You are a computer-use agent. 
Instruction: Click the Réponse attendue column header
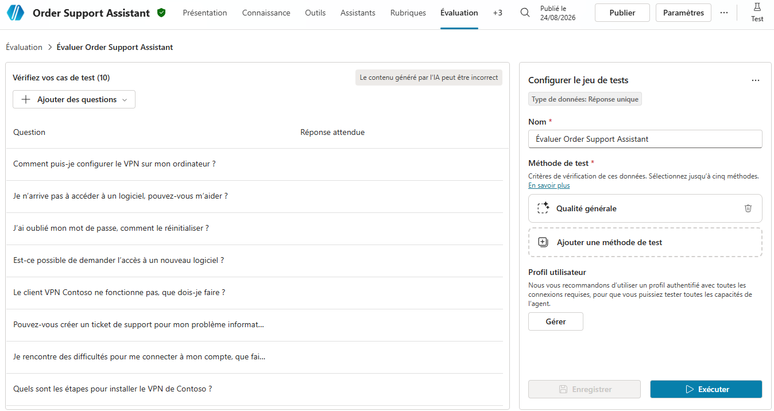pyautogui.click(x=332, y=132)
